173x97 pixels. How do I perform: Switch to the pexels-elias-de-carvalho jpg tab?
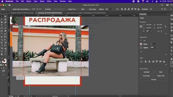pos(86,13)
